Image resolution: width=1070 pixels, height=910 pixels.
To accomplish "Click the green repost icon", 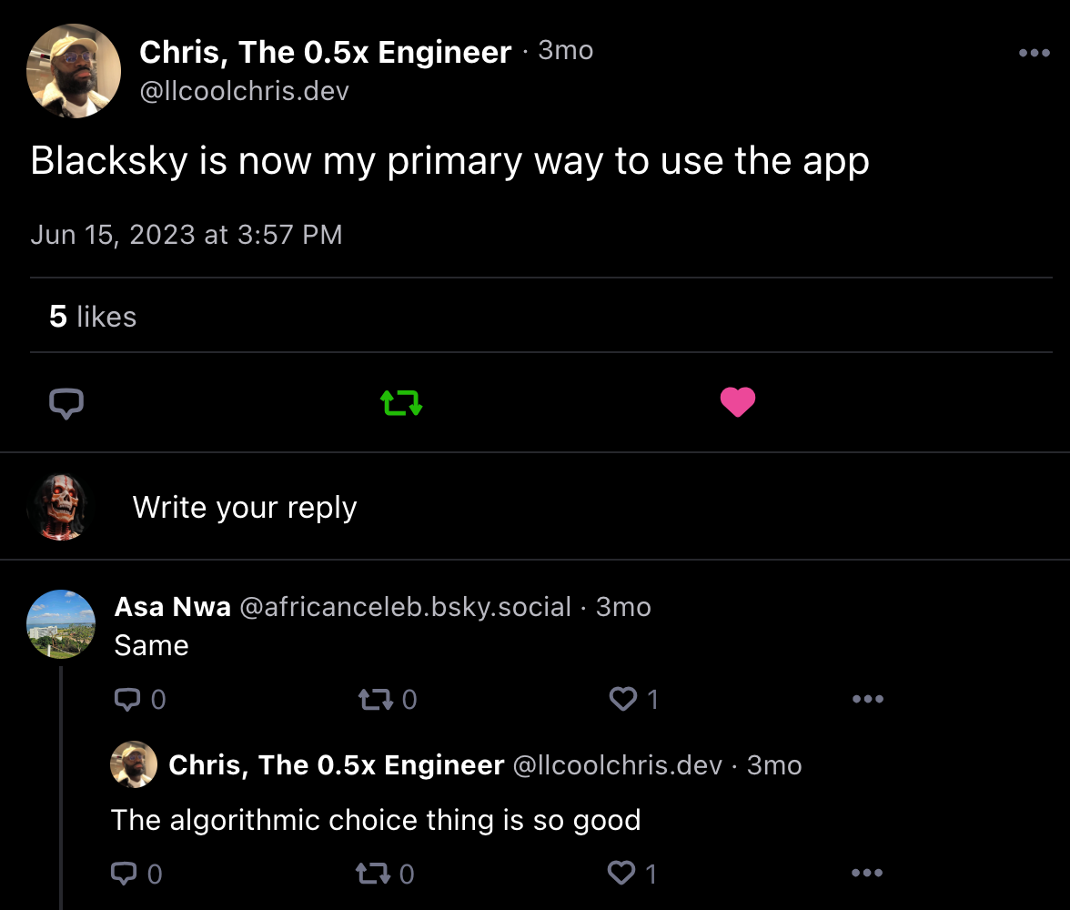I will (400, 402).
